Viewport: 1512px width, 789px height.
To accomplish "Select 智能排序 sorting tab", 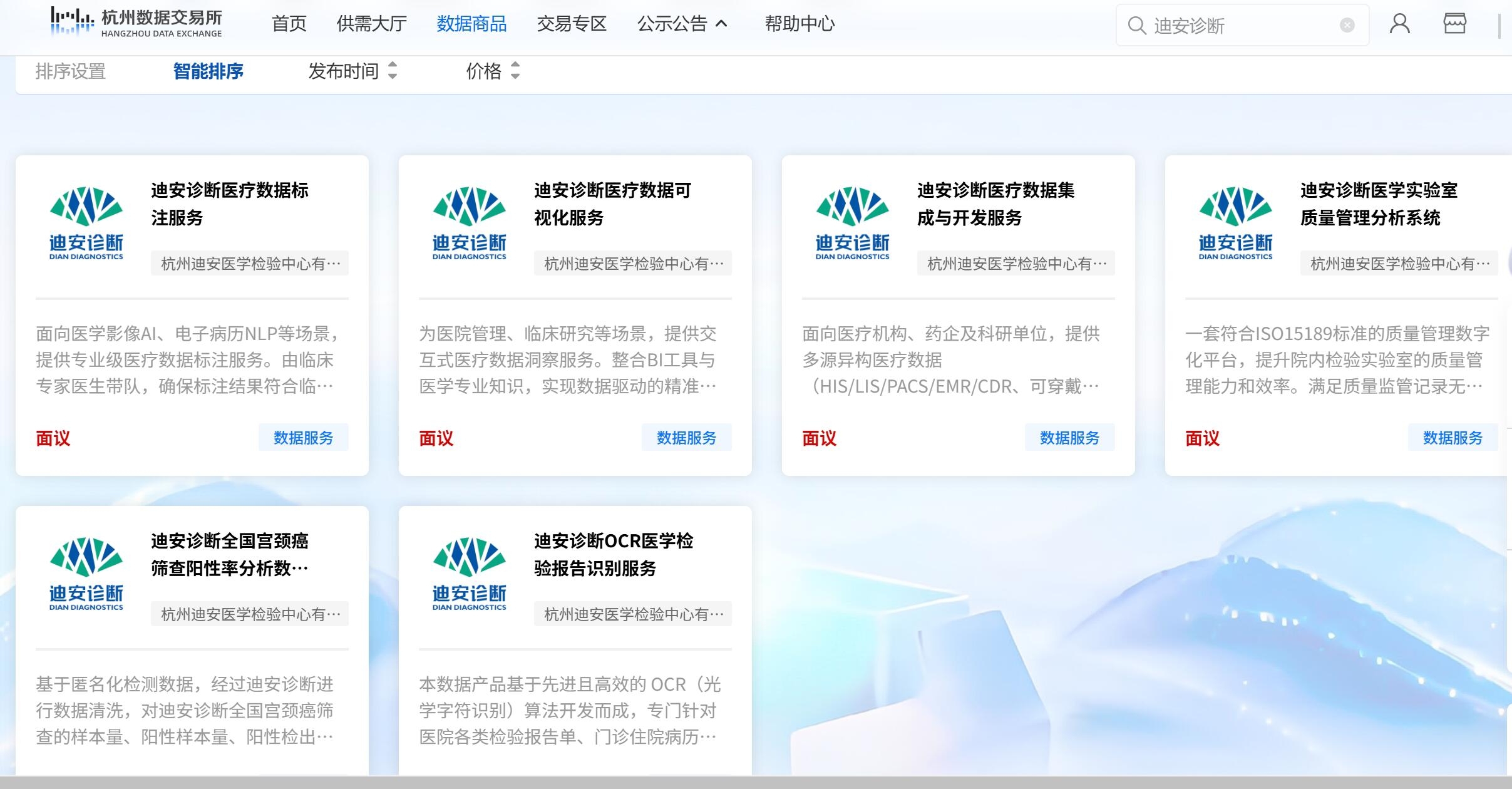I will [x=208, y=71].
